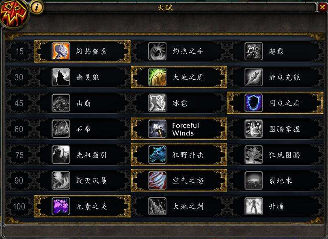Screen dimensions: 328x239
Task: Select the 山崩 talent icon
Action: pos(60,103)
